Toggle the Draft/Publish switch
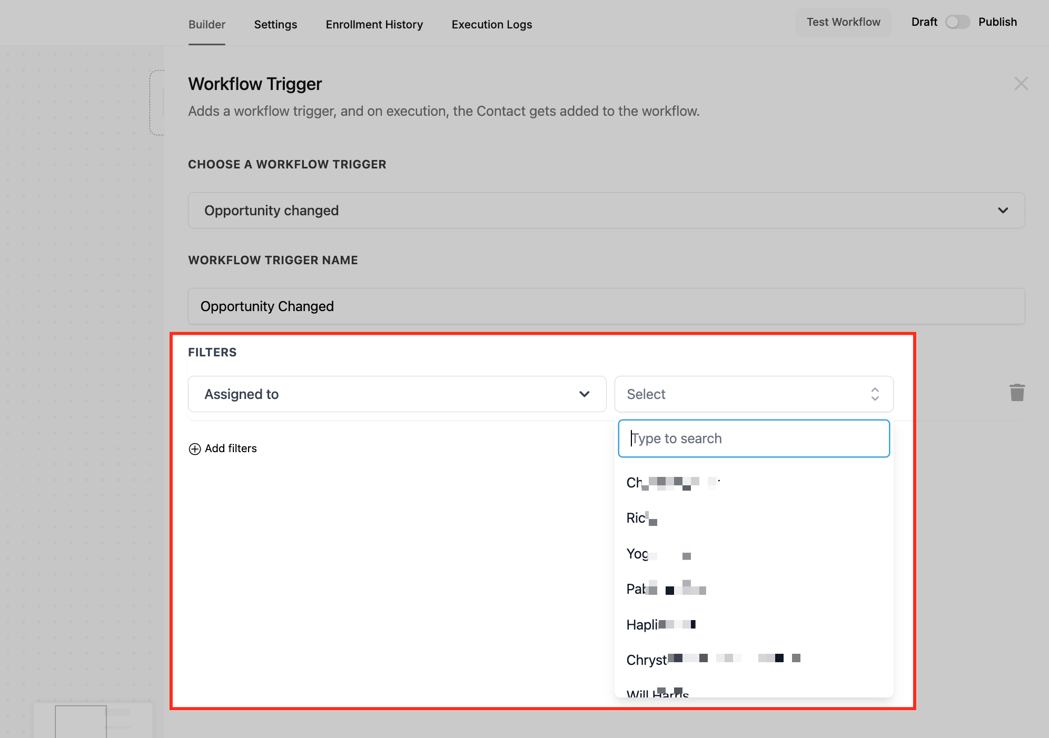Image resolution: width=1049 pixels, height=738 pixels. click(x=957, y=22)
